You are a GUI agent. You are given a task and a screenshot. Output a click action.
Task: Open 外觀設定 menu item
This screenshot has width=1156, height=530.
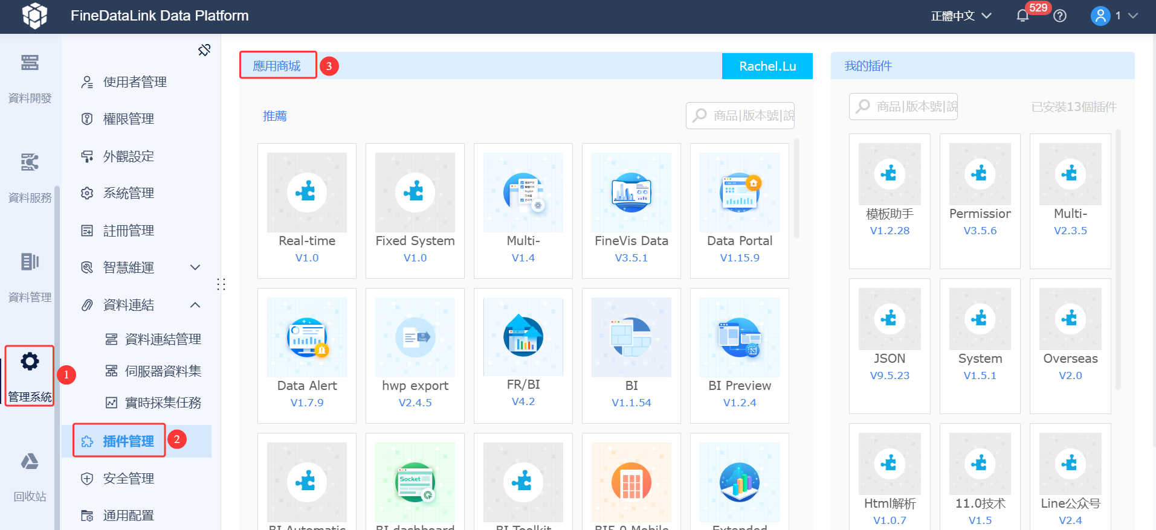[x=137, y=156]
